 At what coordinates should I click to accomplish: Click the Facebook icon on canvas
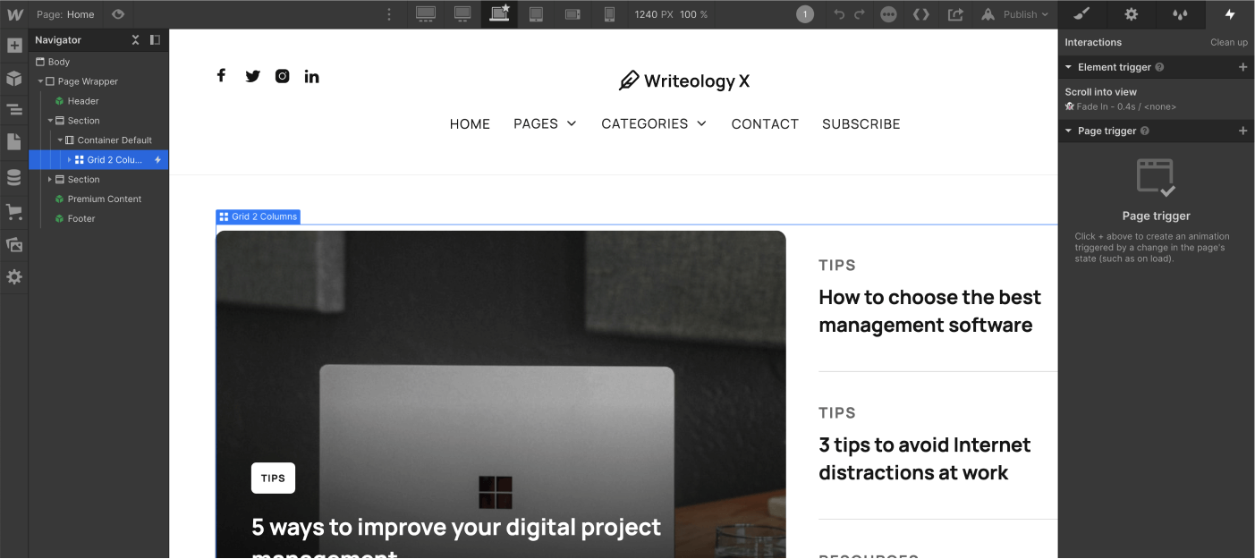click(221, 75)
